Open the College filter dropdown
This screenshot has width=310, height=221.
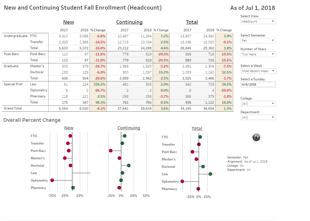click(x=258, y=104)
